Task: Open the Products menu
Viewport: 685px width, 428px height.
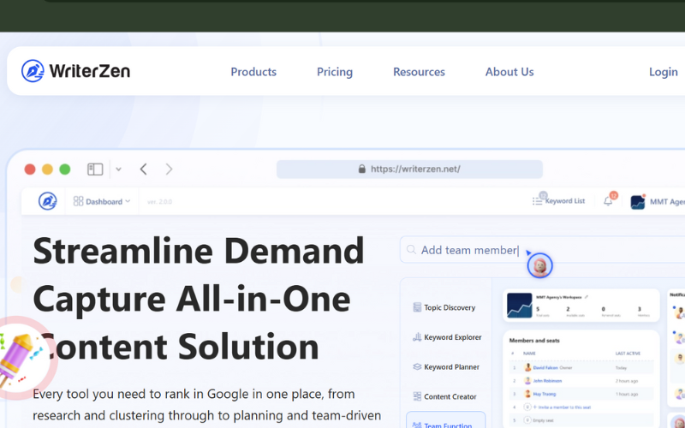Action: click(253, 72)
